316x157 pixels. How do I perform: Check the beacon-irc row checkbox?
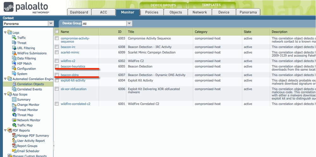(x=57, y=47)
